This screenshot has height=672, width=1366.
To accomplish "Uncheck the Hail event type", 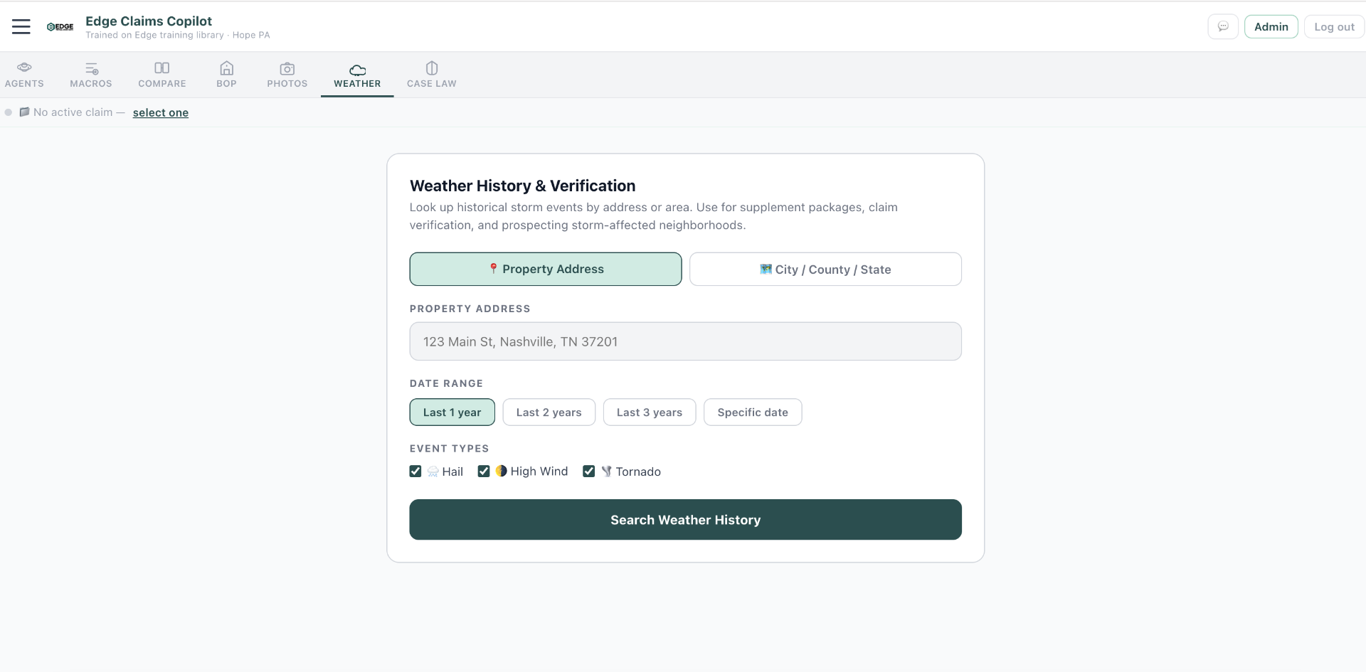I will [x=415, y=471].
